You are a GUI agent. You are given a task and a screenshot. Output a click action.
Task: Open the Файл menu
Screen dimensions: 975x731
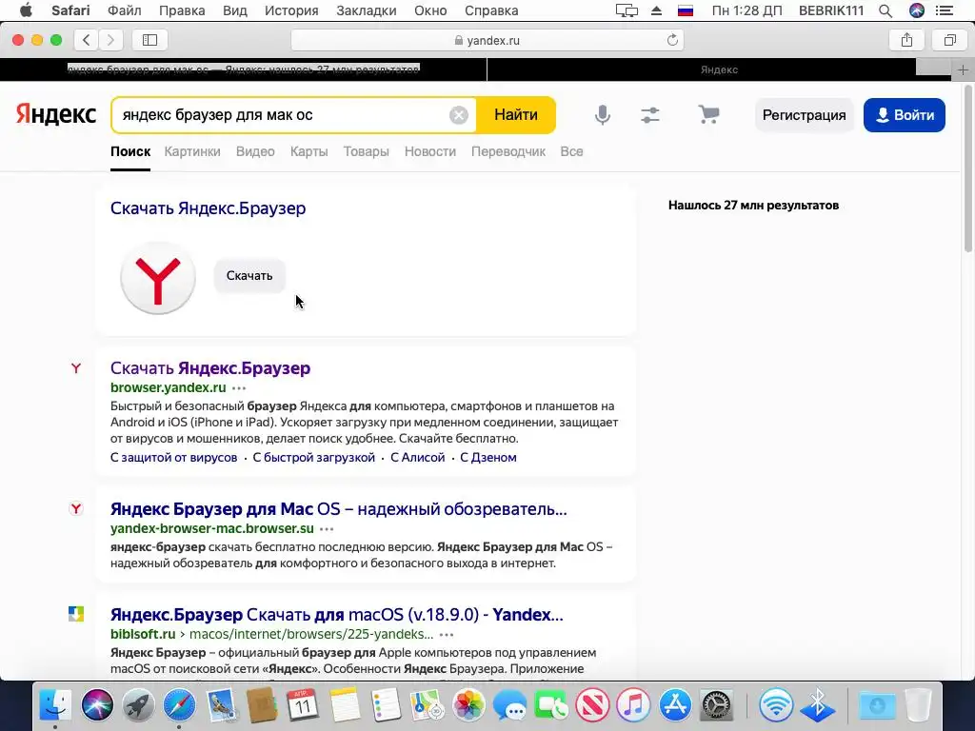coord(125,10)
